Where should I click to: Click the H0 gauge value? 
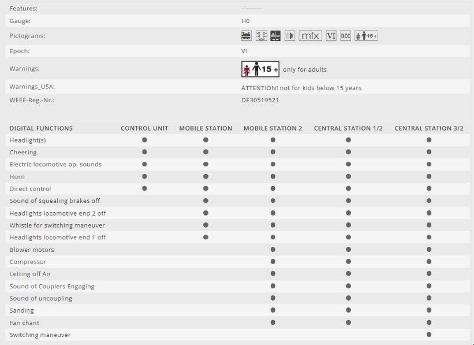click(x=245, y=21)
